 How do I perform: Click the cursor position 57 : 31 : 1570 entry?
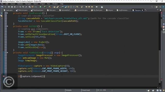click(102, 90)
